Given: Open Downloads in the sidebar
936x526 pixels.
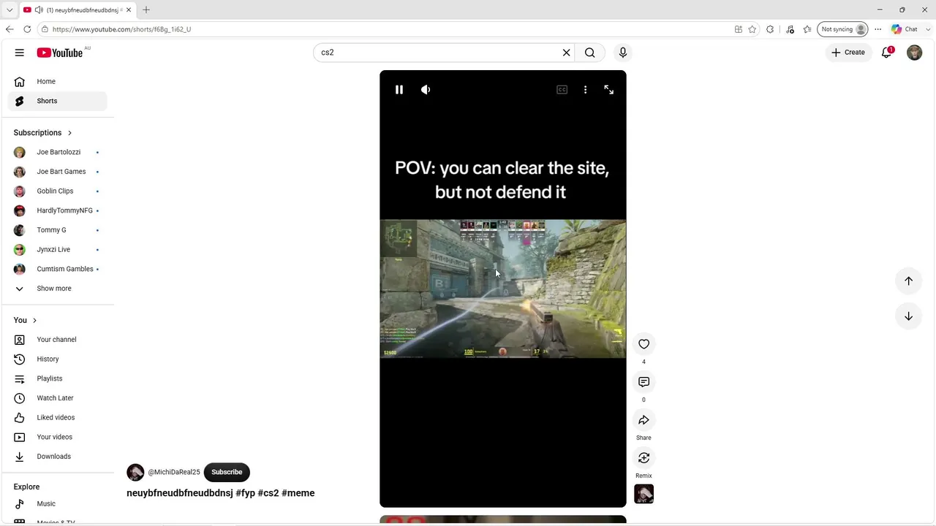Looking at the screenshot, I should coord(57,457).
